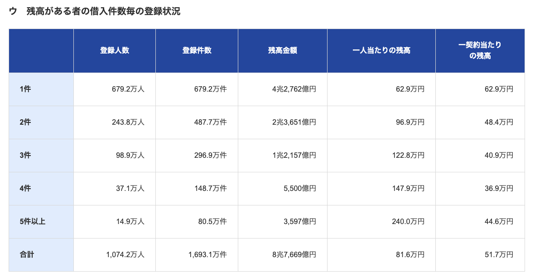Image resolution: width=535 pixels, height=278 pixels.
Task: Click the 487.7万件 cell
Action: 197,122
